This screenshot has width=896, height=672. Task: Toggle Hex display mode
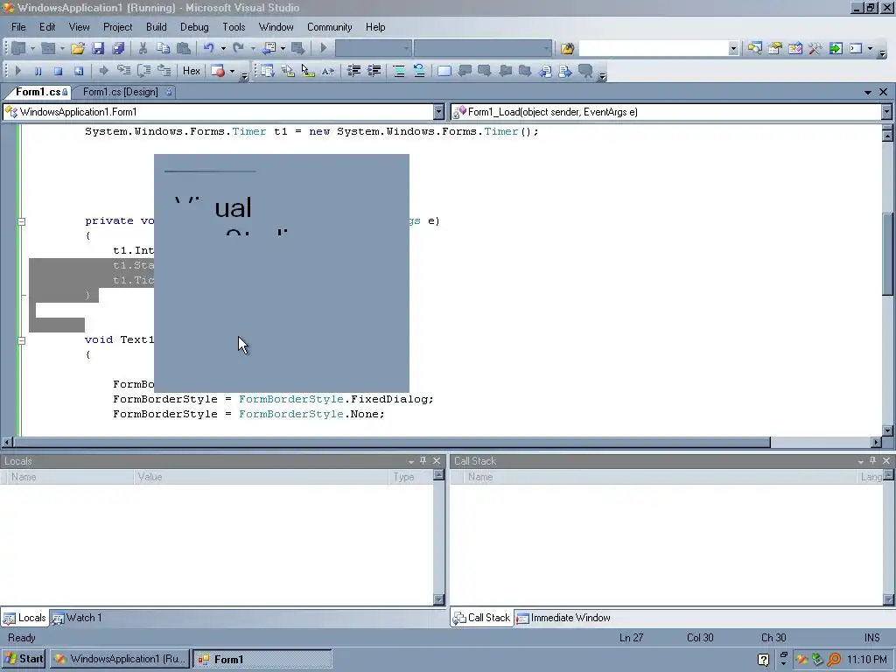click(192, 71)
